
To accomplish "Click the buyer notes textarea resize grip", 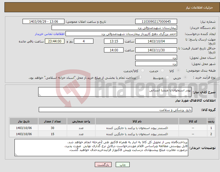I will pyautogui.click(x=16, y=155).
